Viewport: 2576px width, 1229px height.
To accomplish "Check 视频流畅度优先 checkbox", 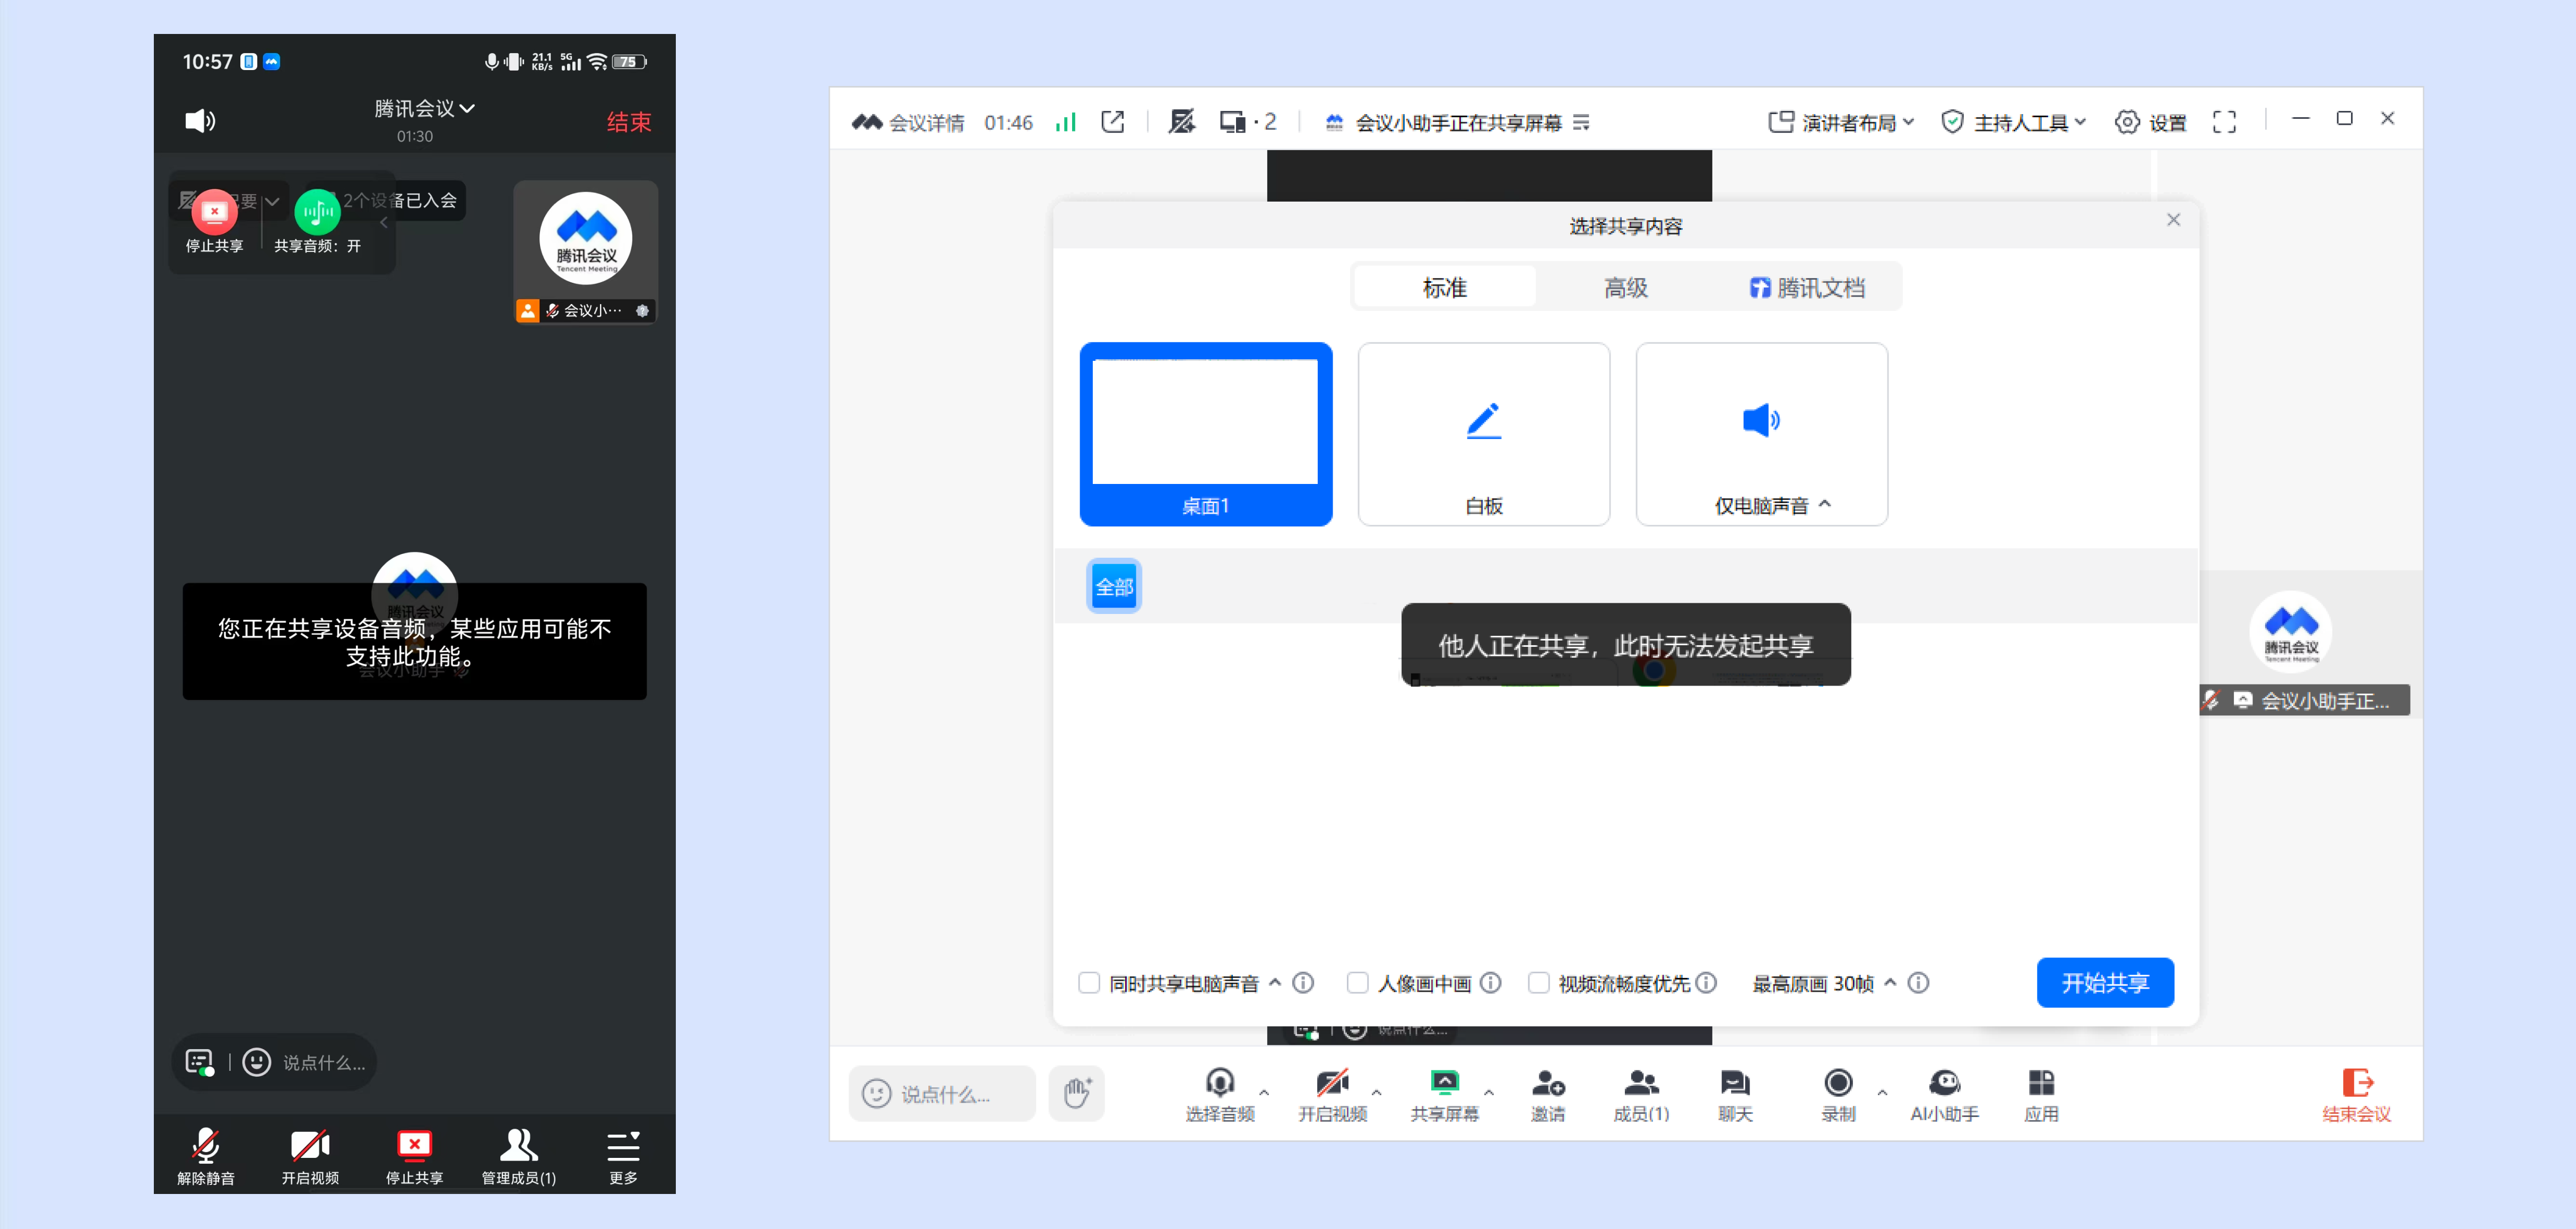I will [1538, 983].
